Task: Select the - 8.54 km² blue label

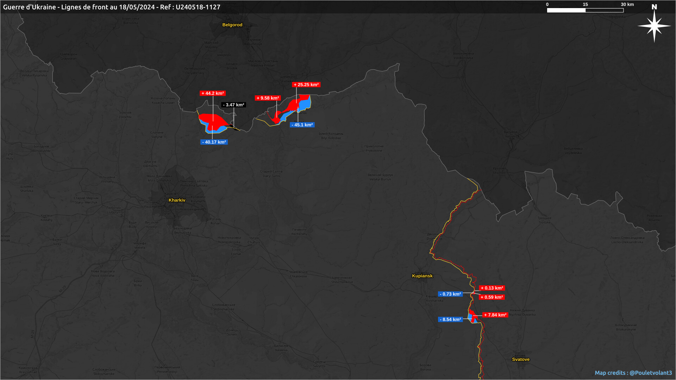Action: coord(450,319)
